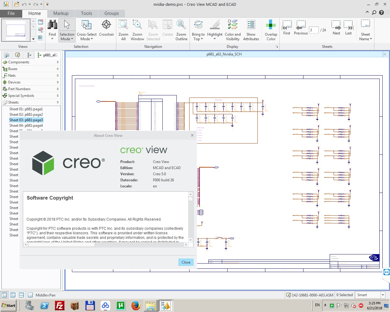390x312 pixels.
Task: Click the annotation note icon in left pane
Action: coord(18,55)
